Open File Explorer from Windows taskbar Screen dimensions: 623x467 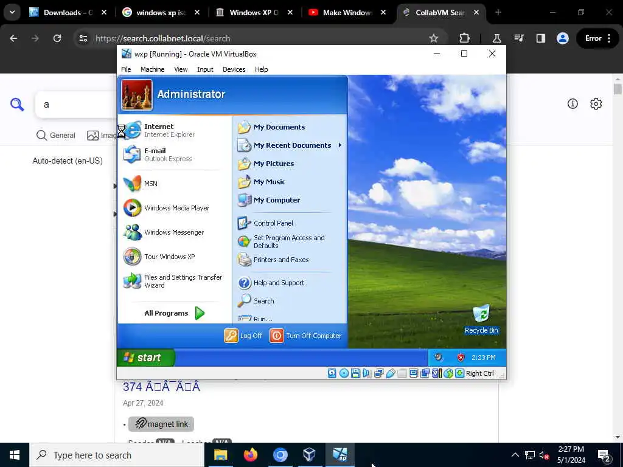(x=220, y=455)
